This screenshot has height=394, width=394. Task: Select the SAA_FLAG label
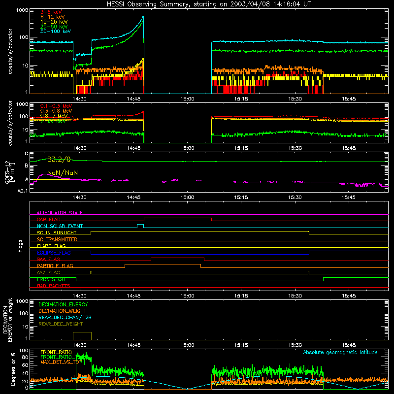pyautogui.click(x=48, y=259)
